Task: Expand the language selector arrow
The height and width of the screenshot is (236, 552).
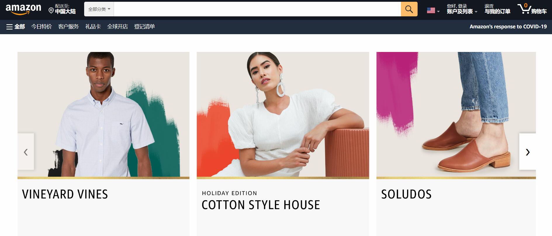Action: pos(438,11)
